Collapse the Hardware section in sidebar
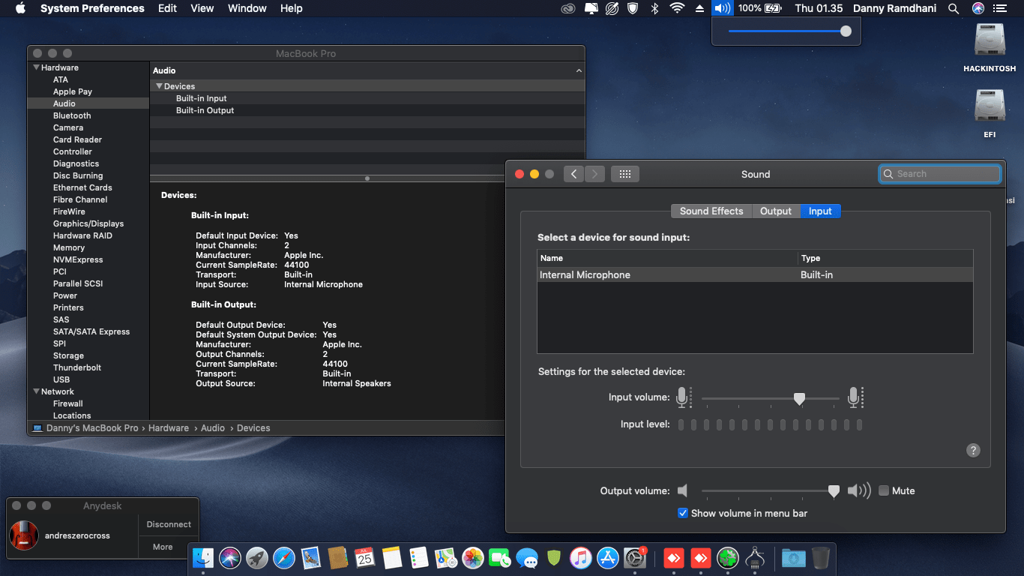The height and width of the screenshot is (576, 1024). [35, 67]
